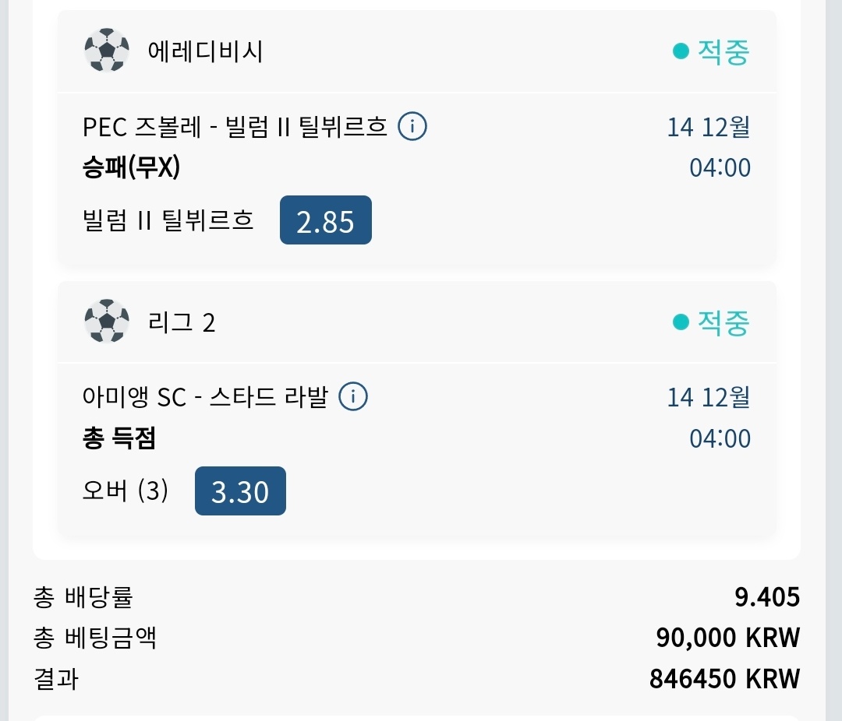Click the 빌럼 II 틸뷔르흐 selection text below 승패(무X)

point(168,221)
